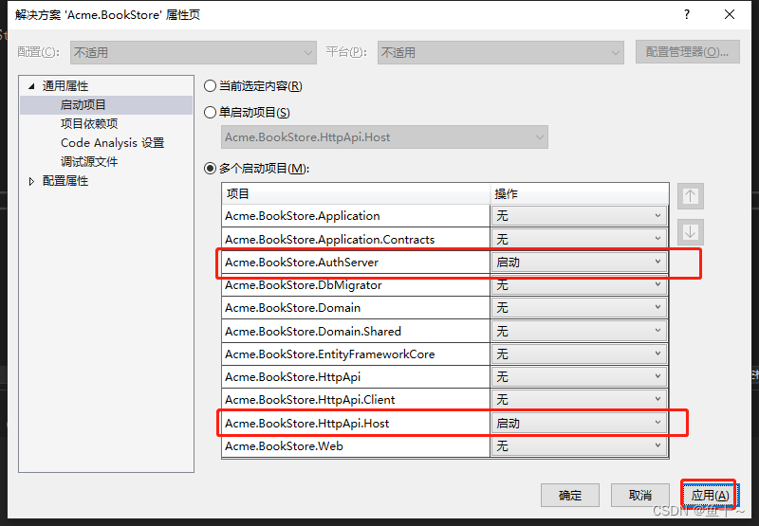Close the property pages dialog
Viewport: 759px width, 526px height.
click(x=730, y=14)
